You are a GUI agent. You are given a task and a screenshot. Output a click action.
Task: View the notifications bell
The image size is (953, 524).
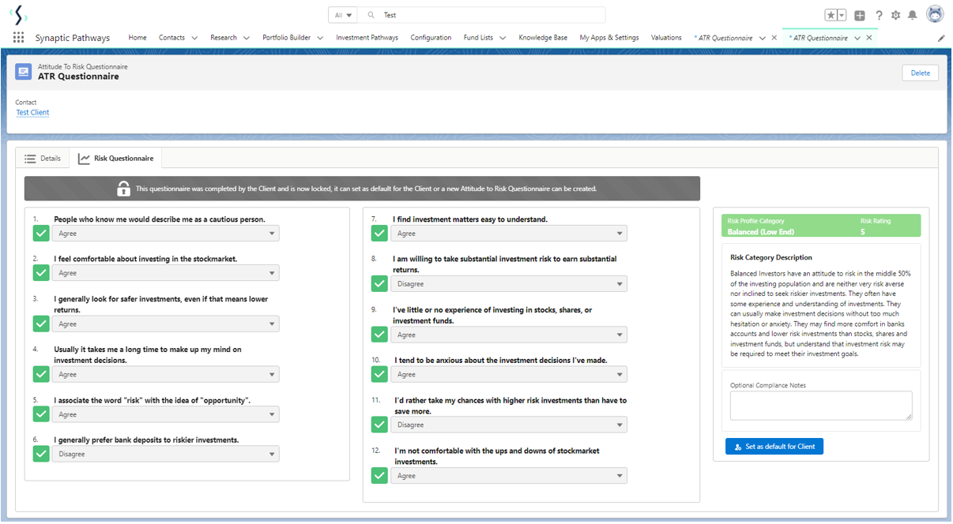(x=913, y=15)
